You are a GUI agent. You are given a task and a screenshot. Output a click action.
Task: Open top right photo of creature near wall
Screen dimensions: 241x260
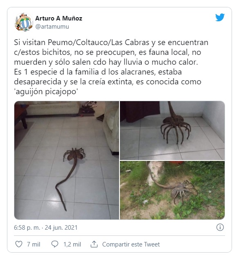[172, 131]
